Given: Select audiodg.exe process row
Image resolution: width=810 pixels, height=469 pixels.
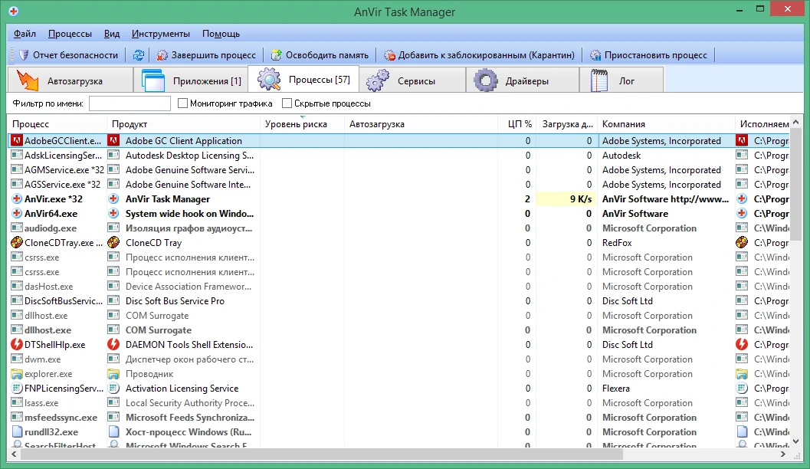Looking at the screenshot, I should coord(398,228).
